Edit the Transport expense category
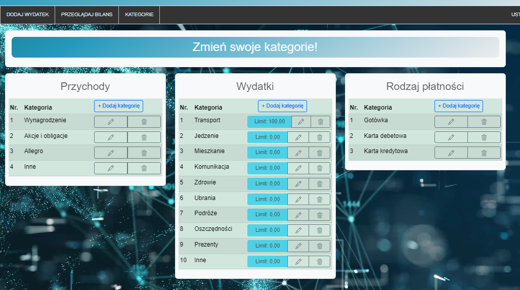Viewport: 520px width, 290px height. click(x=301, y=122)
